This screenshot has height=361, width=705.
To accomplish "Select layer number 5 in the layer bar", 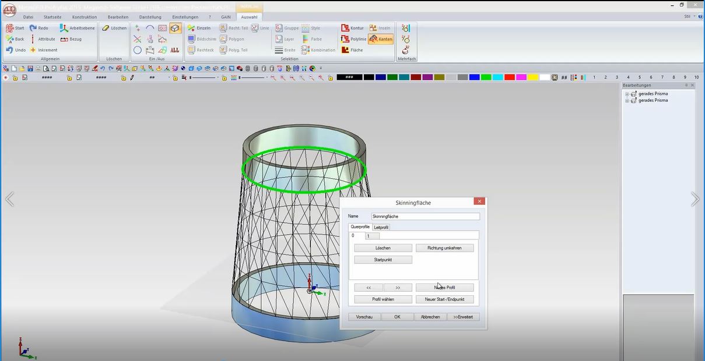I will 640,77.
